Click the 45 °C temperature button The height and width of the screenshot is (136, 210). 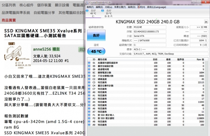pyautogui.click(x=96, y=51)
